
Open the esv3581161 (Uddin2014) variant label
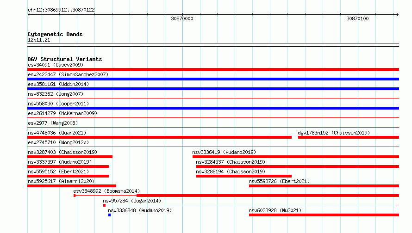click(x=58, y=84)
